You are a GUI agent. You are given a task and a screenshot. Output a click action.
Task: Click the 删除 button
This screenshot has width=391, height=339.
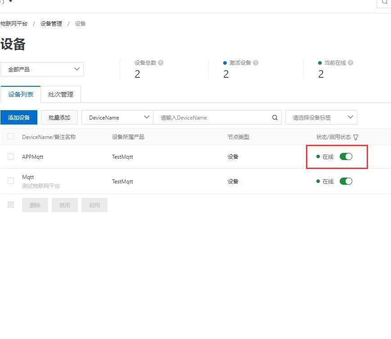click(x=35, y=205)
